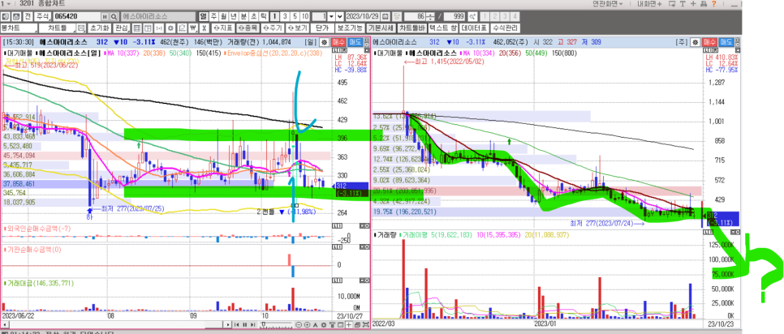Click the fullscreen expand icon in bottom toolbar

click(x=366, y=324)
